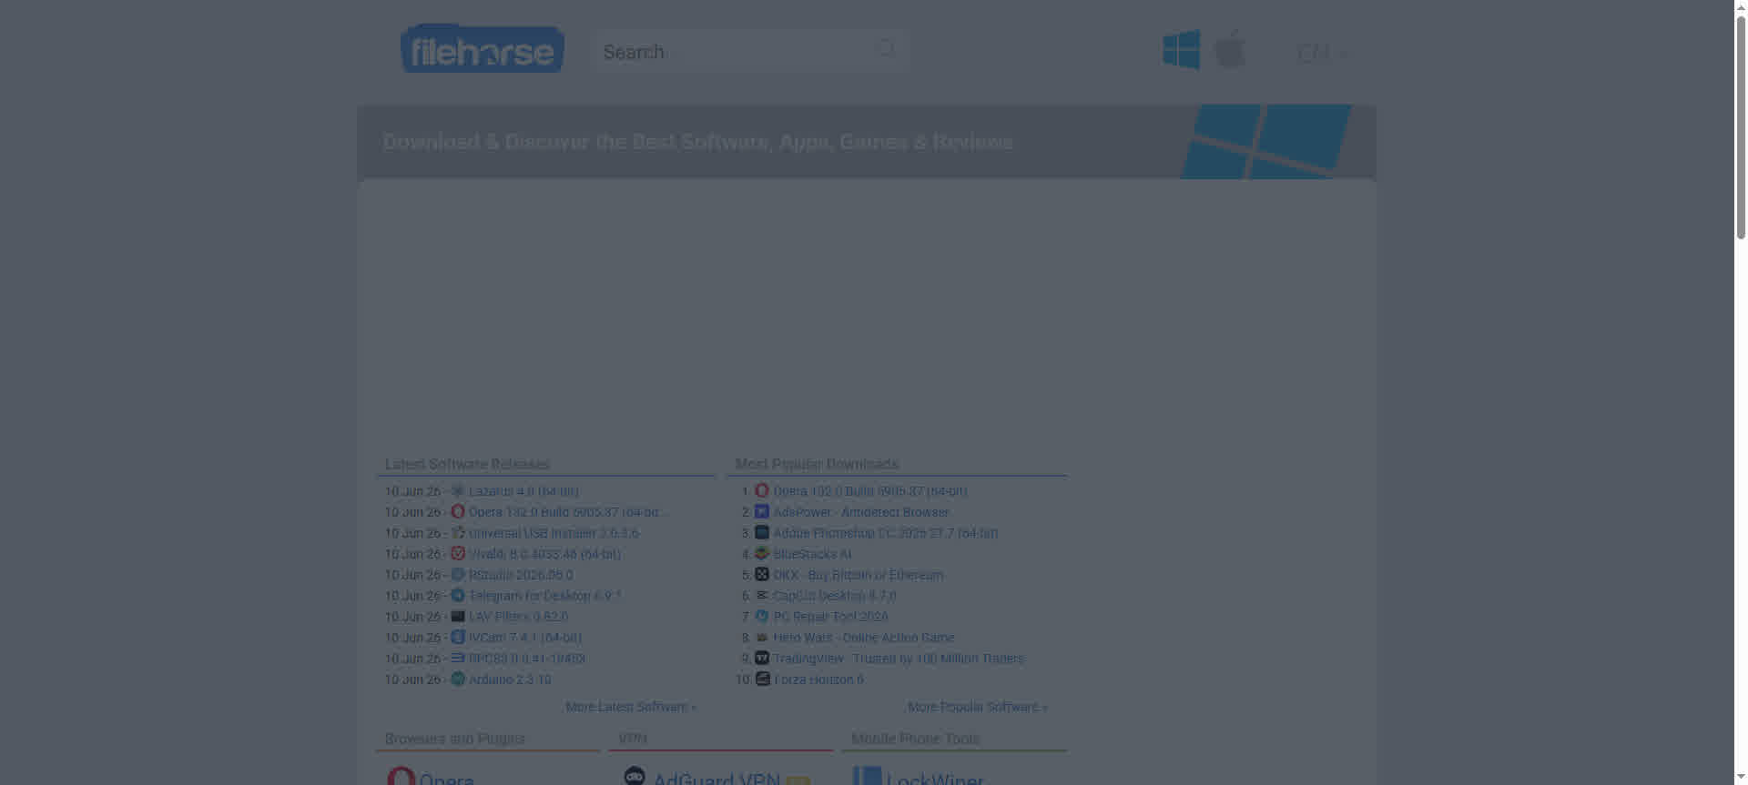Click the magnifier search icon
Image resolution: width=1748 pixels, height=785 pixels.
[x=886, y=49]
